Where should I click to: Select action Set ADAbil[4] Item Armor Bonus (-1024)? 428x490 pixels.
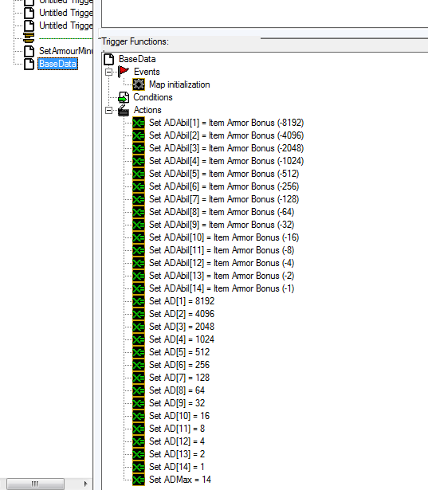pyautogui.click(x=226, y=161)
